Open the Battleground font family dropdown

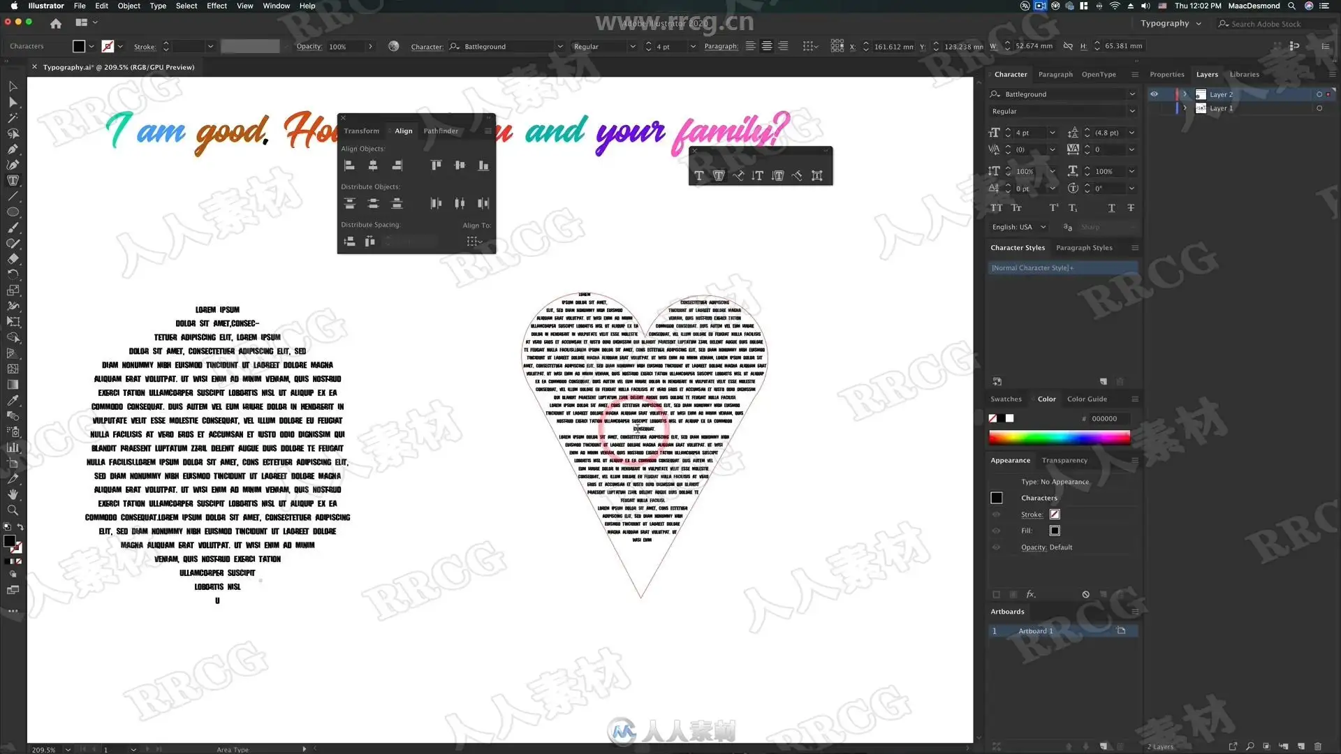tap(1131, 94)
